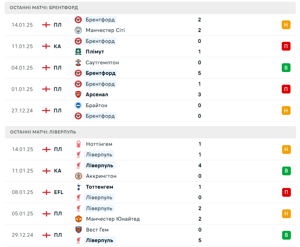This screenshot has height=247, width=300.
Task: Click the orange Н badge for Ноттінгем match
Action: pos(286,149)
